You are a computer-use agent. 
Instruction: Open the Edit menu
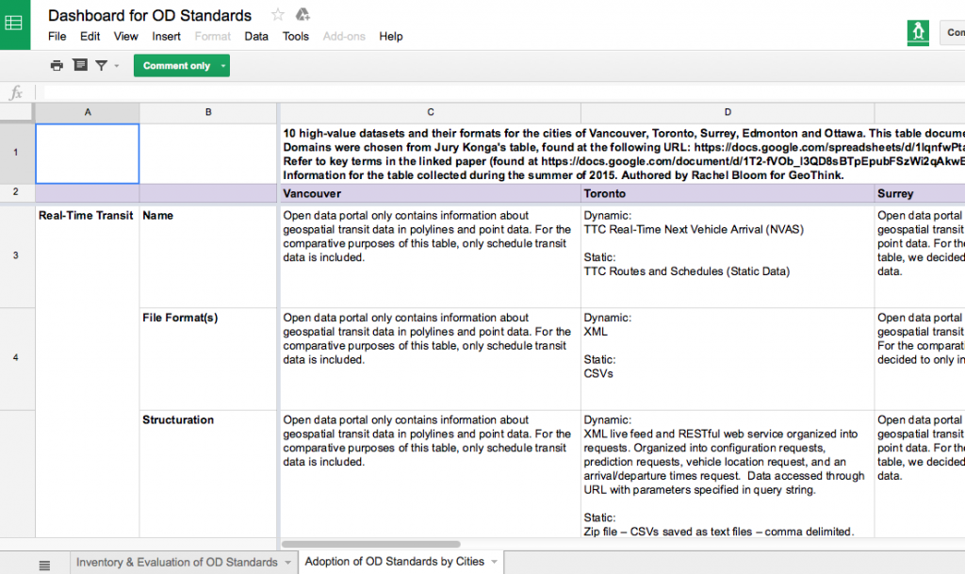(90, 37)
